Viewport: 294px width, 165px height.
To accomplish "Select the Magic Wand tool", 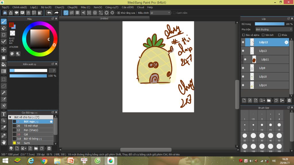I will pos(3,93).
